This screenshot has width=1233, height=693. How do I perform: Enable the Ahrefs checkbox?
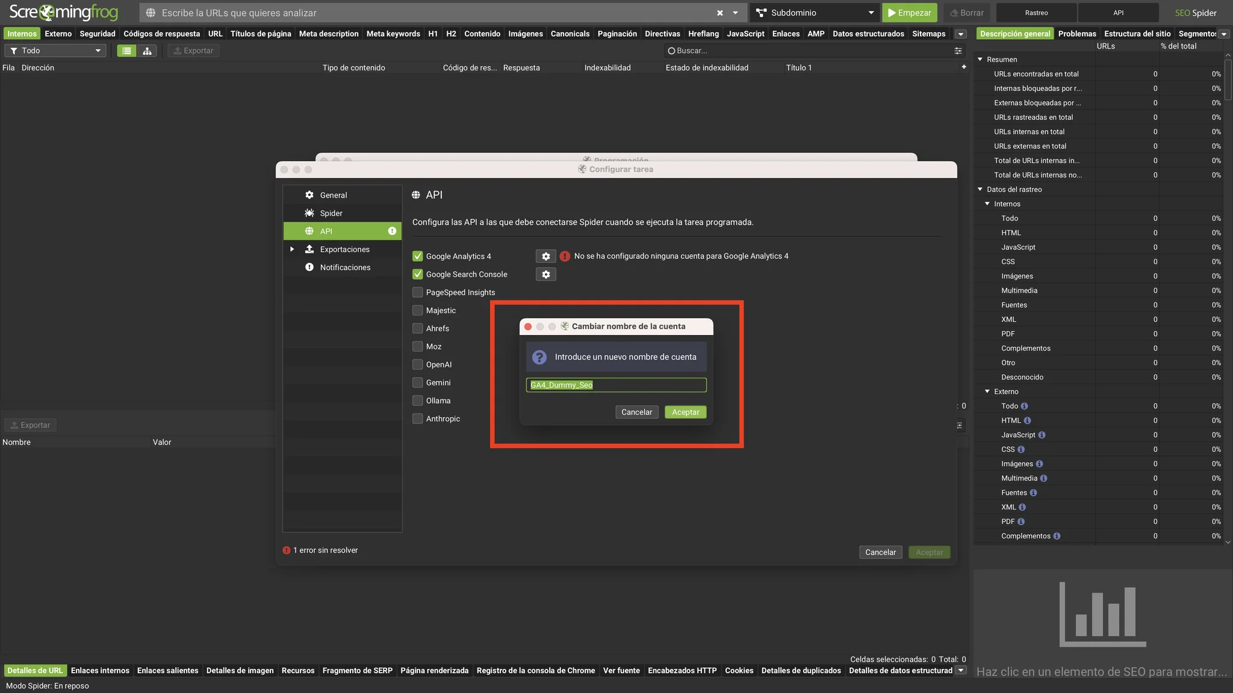point(417,328)
